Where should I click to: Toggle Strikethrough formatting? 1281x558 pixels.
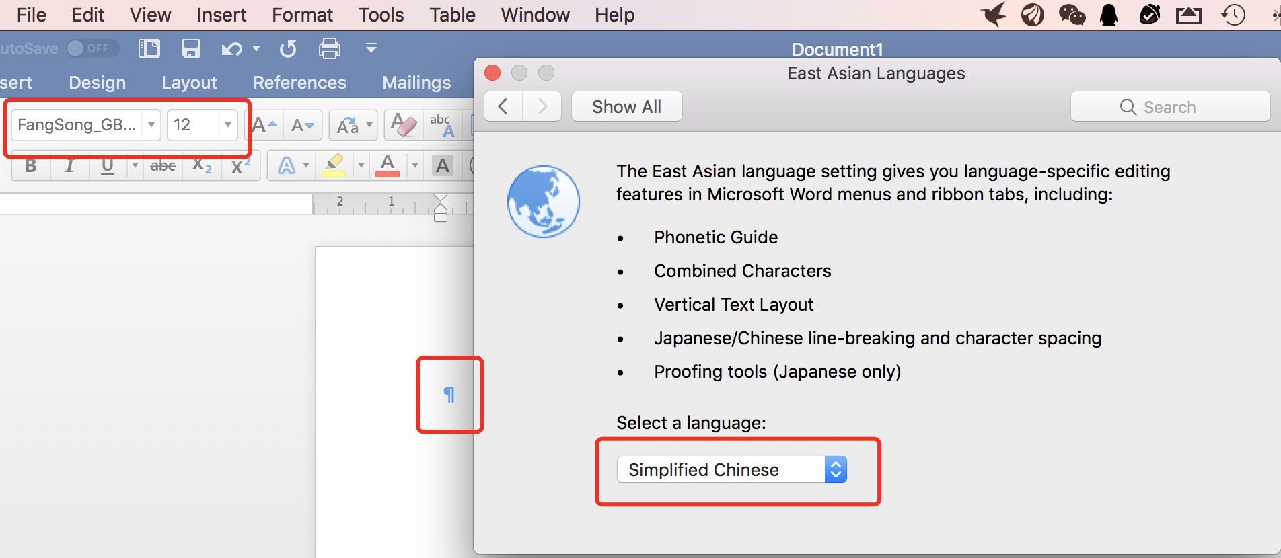tap(163, 165)
